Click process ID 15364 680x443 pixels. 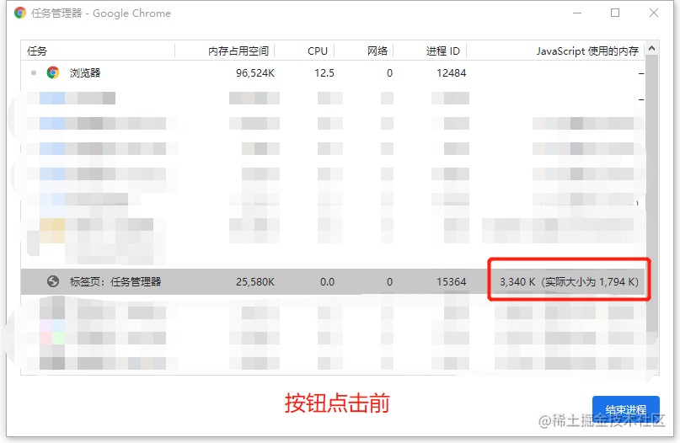[x=451, y=282]
